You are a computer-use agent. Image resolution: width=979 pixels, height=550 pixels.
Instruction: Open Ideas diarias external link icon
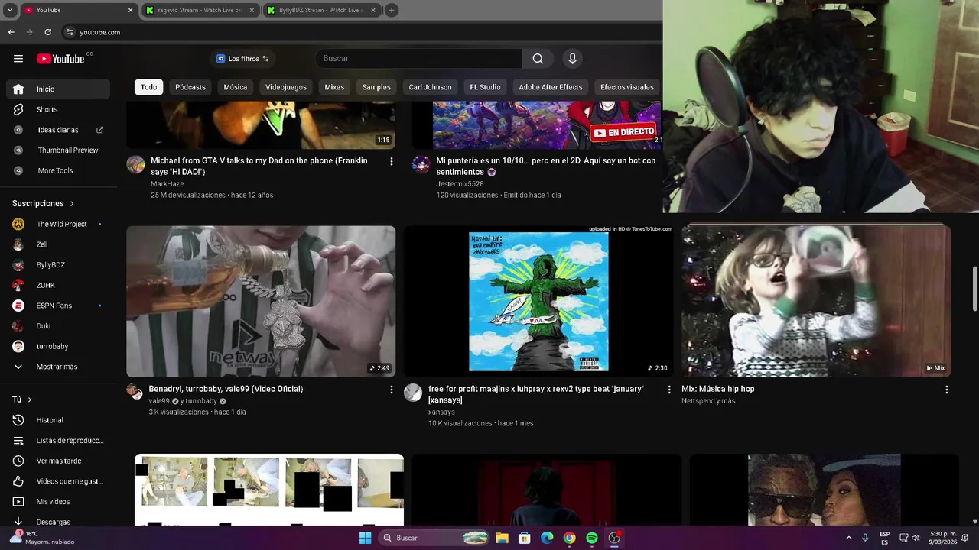[x=99, y=130]
